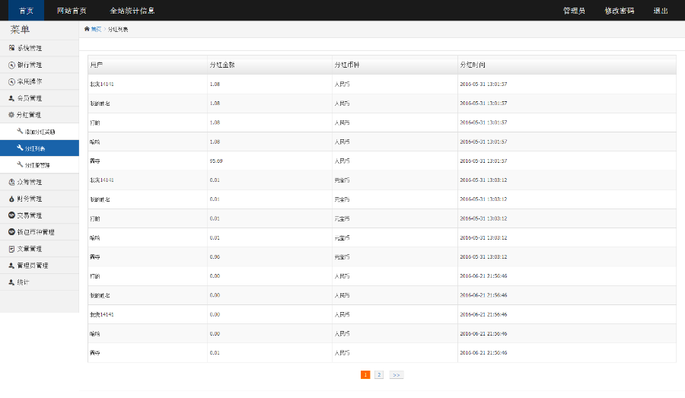
Task: Open 系统管理 via its sidebar icon
Action: (11, 48)
